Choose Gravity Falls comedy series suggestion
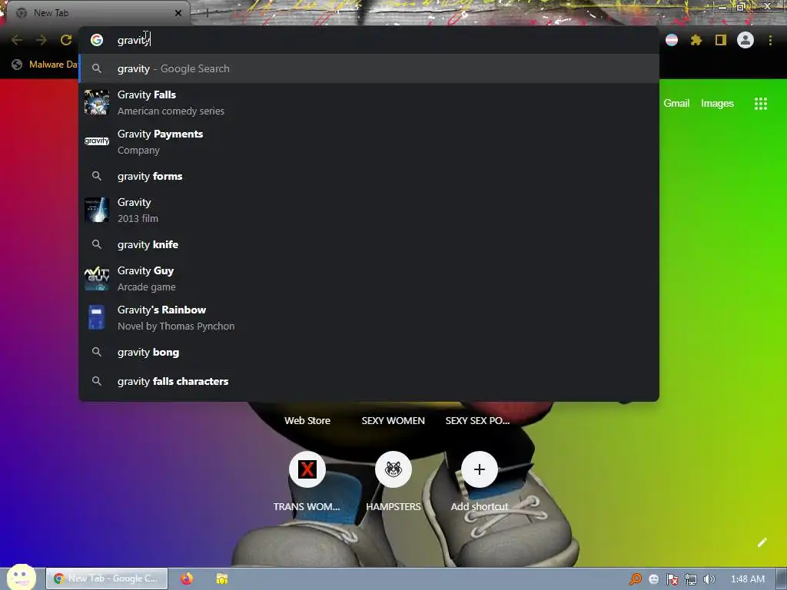The width and height of the screenshot is (787, 590). (x=368, y=102)
